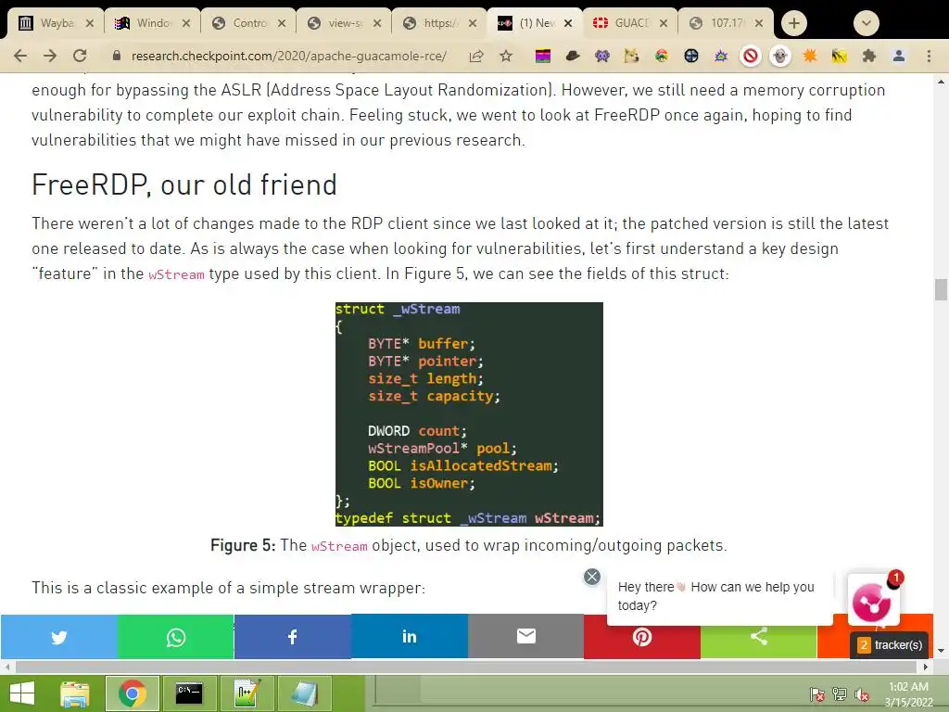Share article by email
The image size is (949, 712).
(526, 637)
